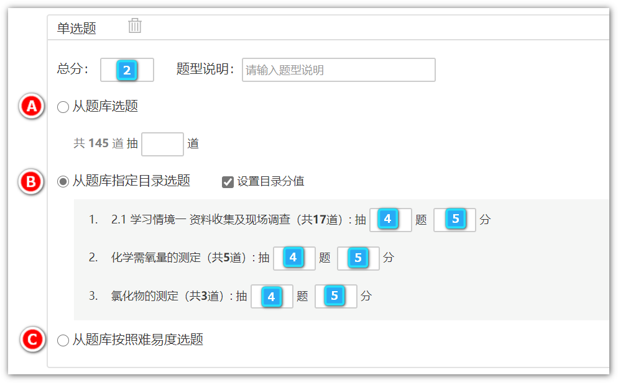This screenshot has width=618, height=383.
Task: Click the red circle marker B
Action: tap(31, 181)
